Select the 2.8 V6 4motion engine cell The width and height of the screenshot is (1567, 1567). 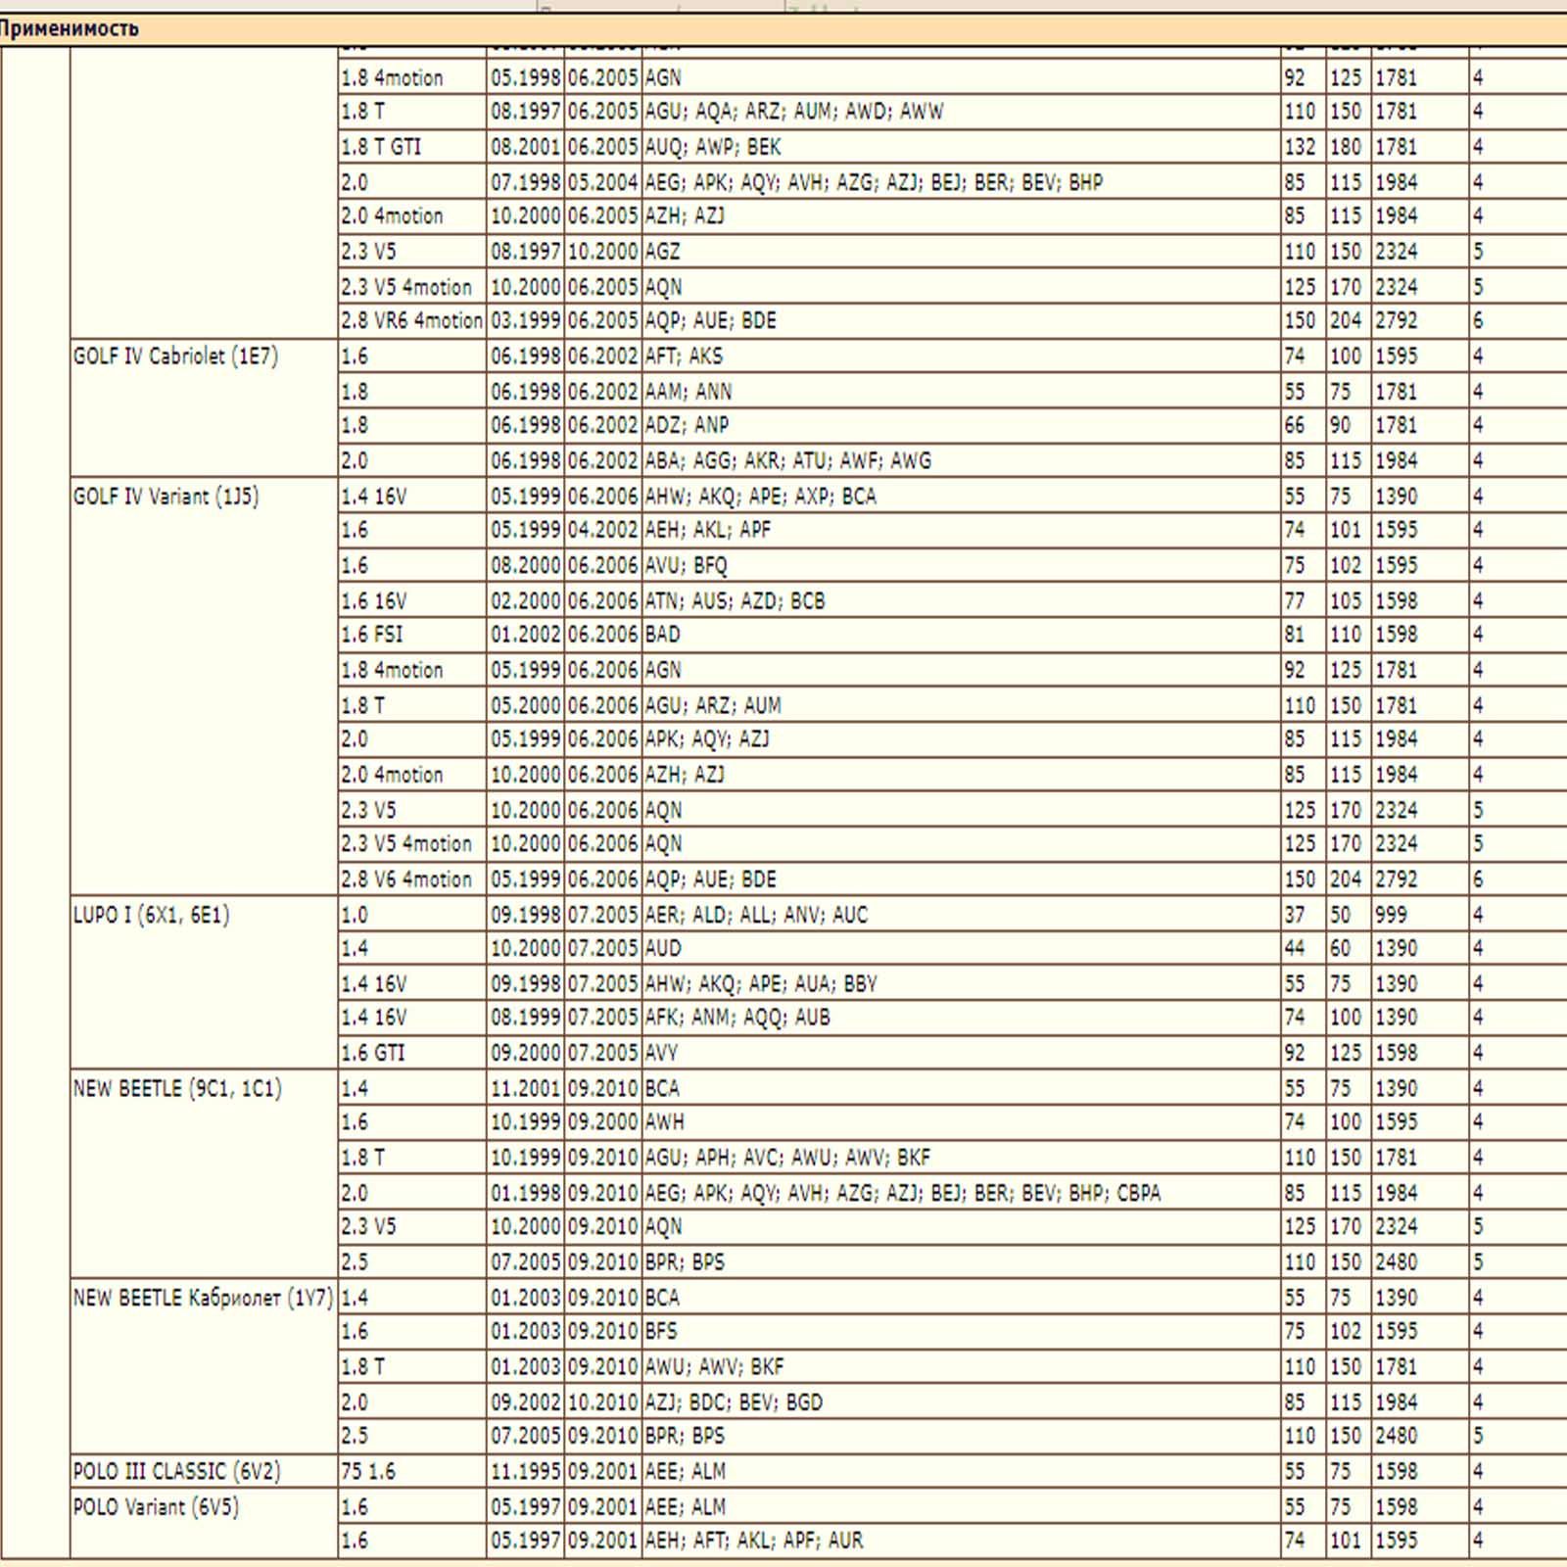click(x=406, y=878)
